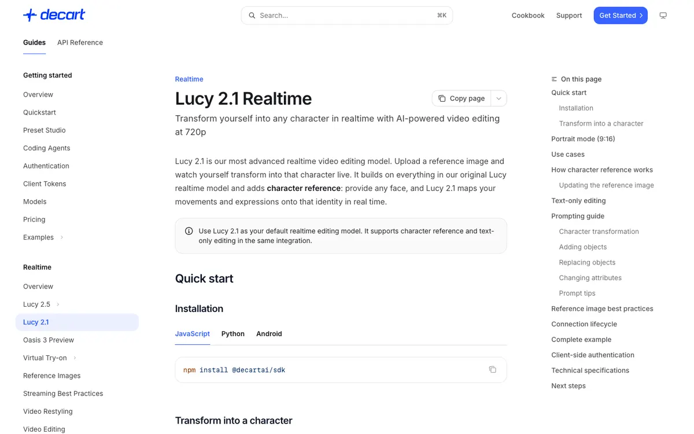Toggle the theme monitor icon

(663, 16)
